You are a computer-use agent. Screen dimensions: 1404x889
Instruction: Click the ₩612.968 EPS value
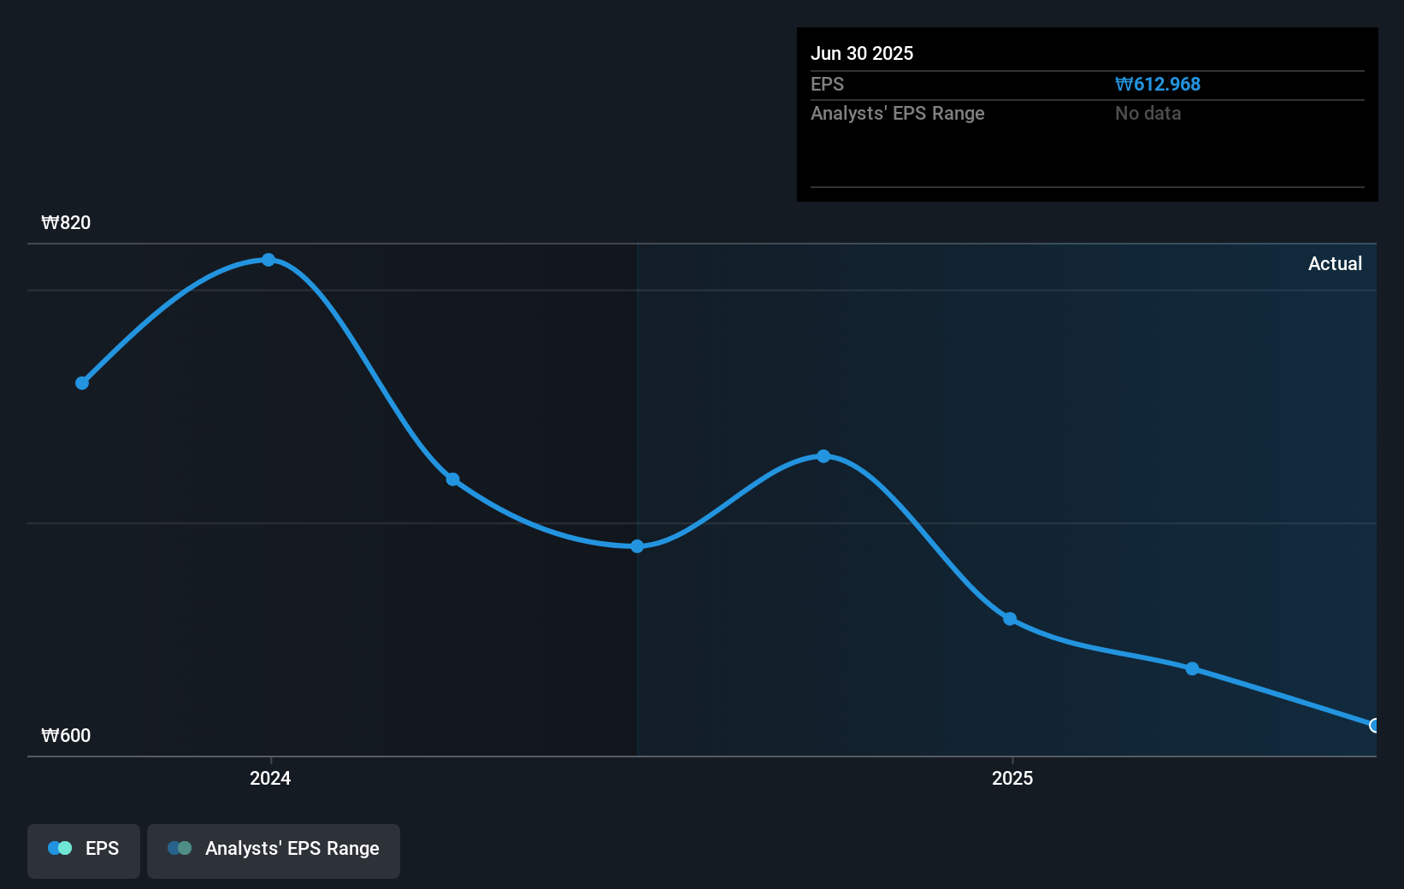pyautogui.click(x=1159, y=84)
